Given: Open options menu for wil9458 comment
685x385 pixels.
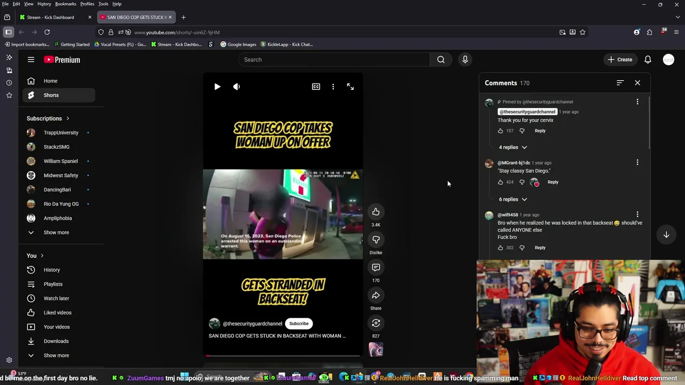Looking at the screenshot, I should (637, 215).
